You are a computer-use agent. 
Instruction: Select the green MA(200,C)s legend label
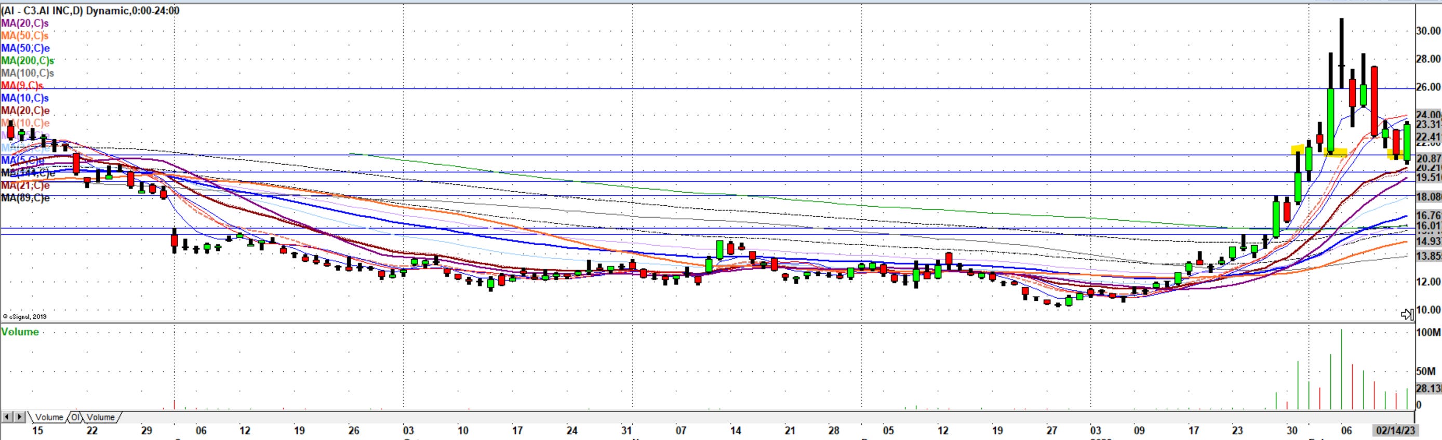coord(28,60)
